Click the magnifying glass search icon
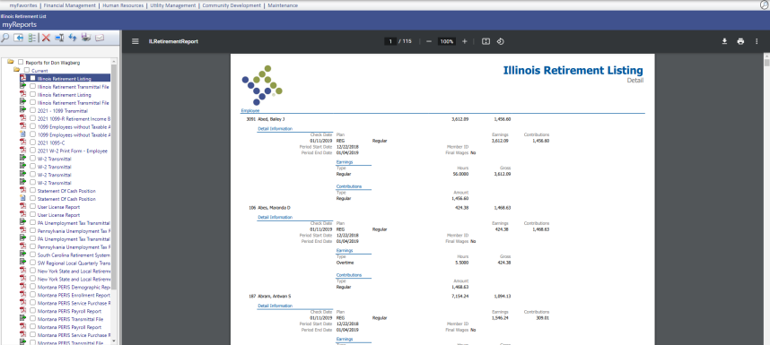The image size is (770, 345). [4, 38]
